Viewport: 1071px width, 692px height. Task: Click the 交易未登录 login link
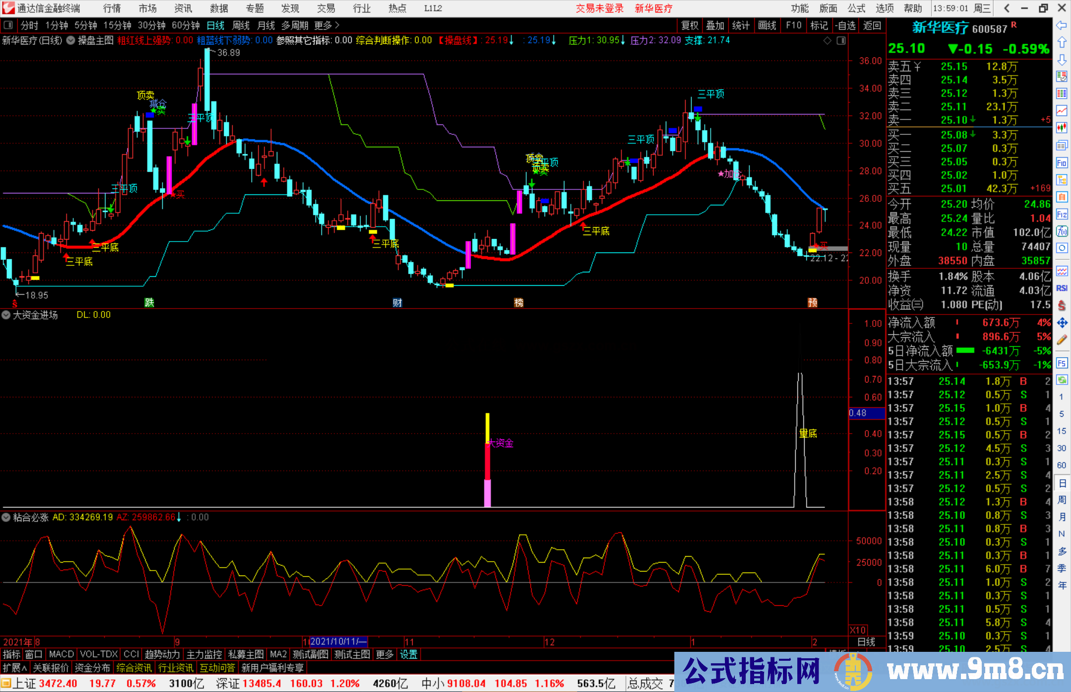(x=599, y=8)
